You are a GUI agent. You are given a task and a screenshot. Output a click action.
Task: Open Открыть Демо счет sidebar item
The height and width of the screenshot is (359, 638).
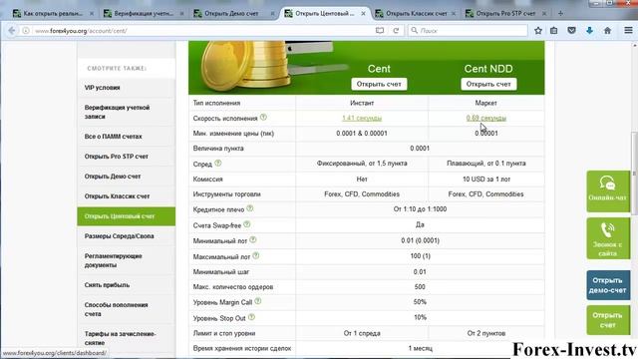(x=127, y=177)
